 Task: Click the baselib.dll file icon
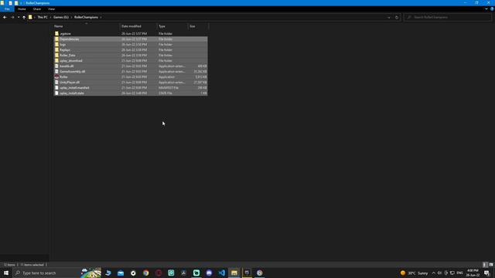click(56, 66)
